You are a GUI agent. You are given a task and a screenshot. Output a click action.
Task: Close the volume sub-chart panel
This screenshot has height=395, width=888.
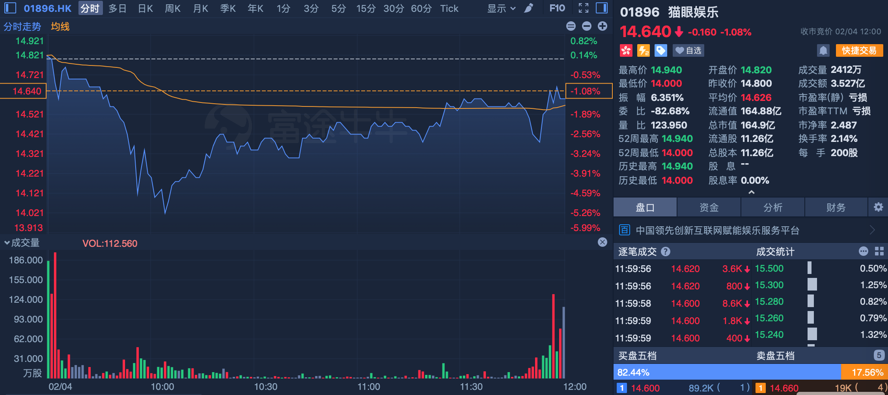(602, 242)
